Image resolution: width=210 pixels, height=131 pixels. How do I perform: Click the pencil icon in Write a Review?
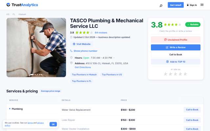tap(167, 47)
